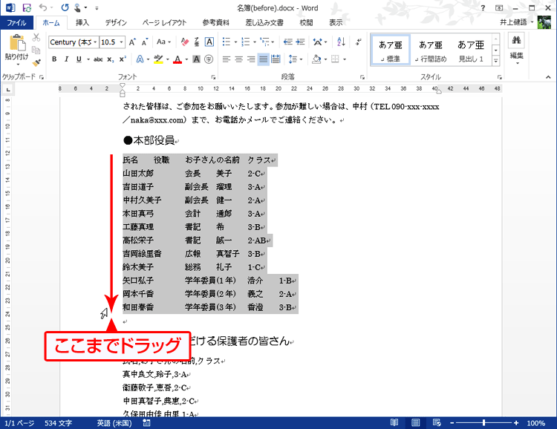Toggle Justify alignment
Screen dimensions: 557x429
tap(263, 59)
